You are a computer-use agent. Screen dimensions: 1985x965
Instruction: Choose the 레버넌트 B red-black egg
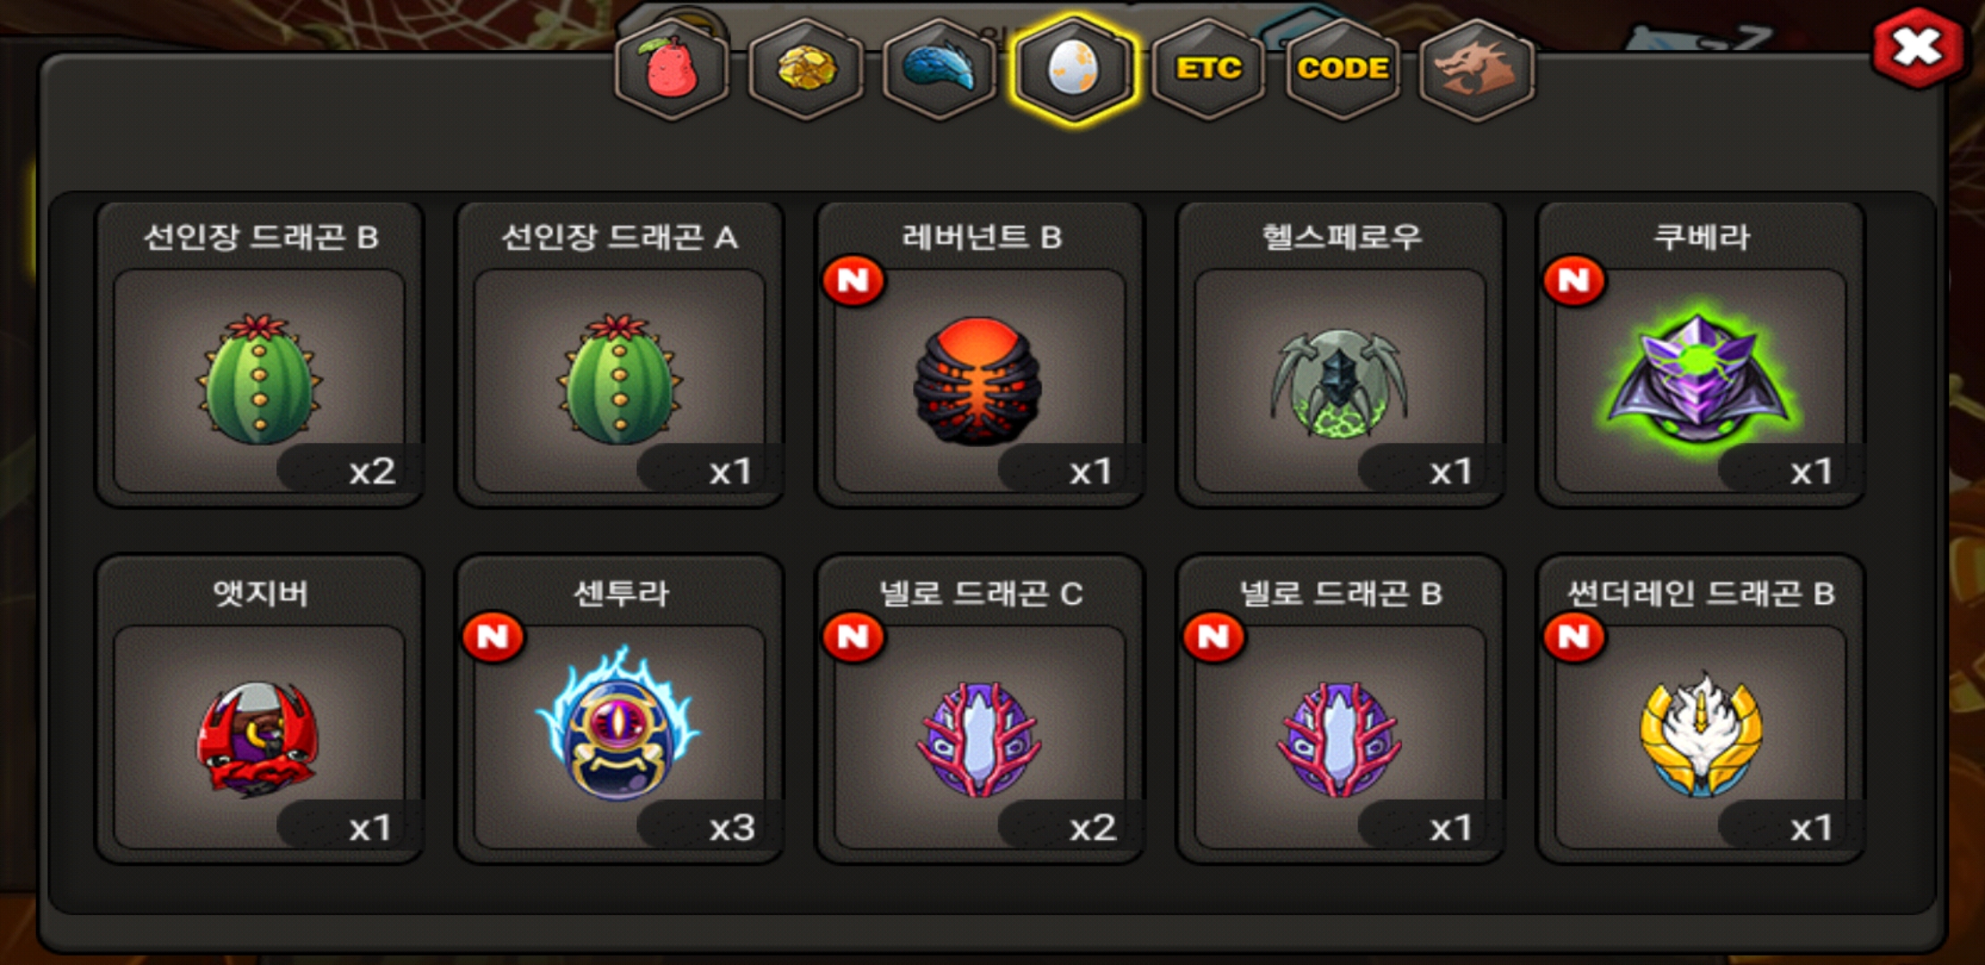point(980,355)
